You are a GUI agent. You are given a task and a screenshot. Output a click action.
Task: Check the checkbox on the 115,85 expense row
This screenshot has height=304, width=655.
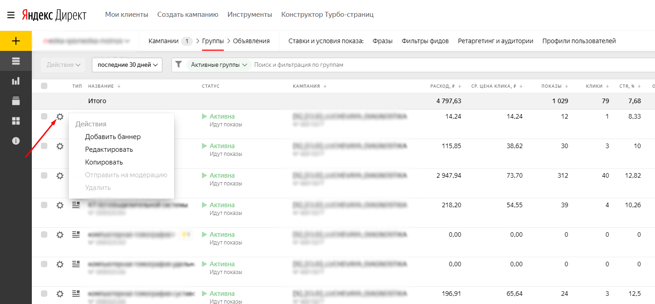tap(44, 146)
